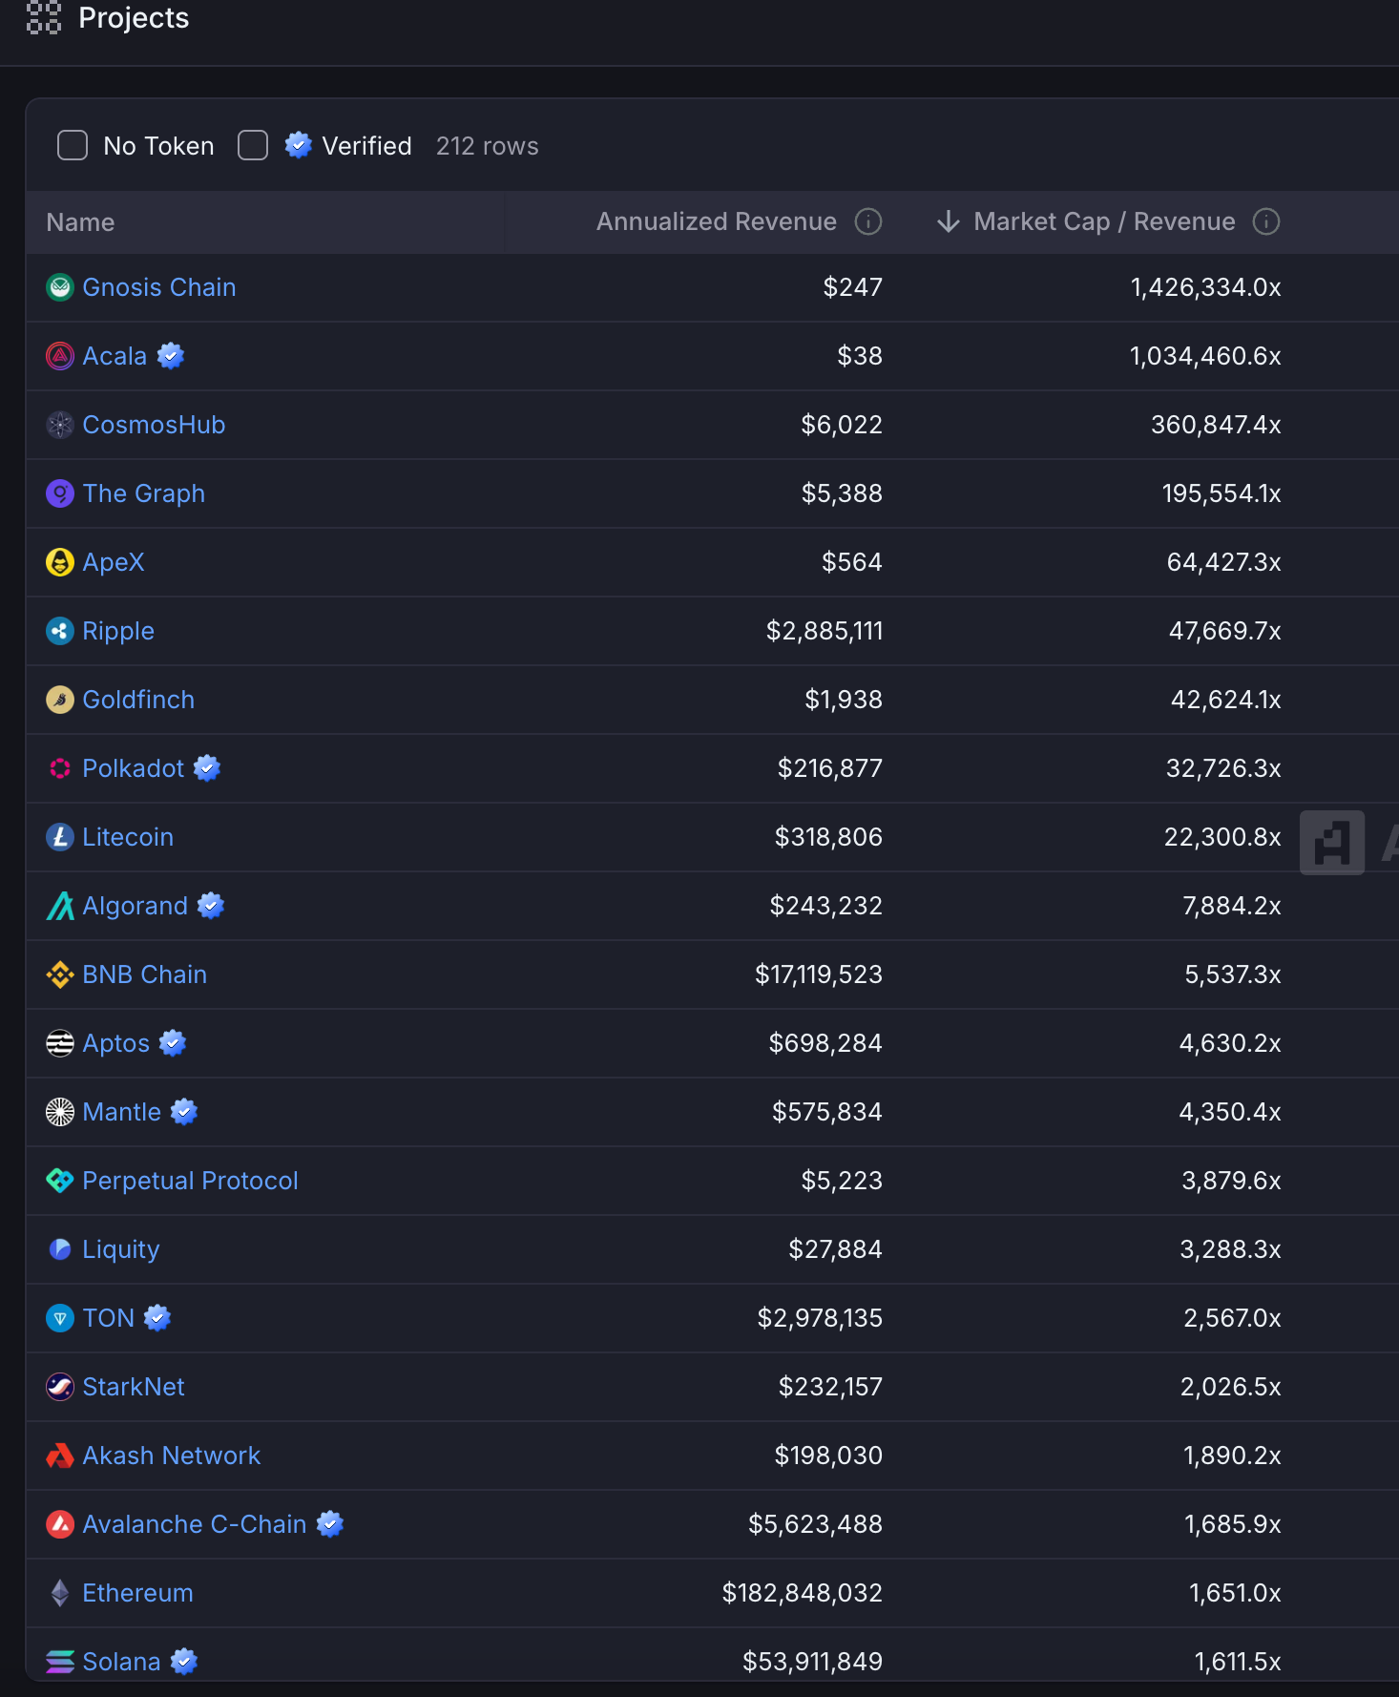The image size is (1399, 1697).
Task: Open the Avalanche C-Chain project link
Action: [x=195, y=1524]
